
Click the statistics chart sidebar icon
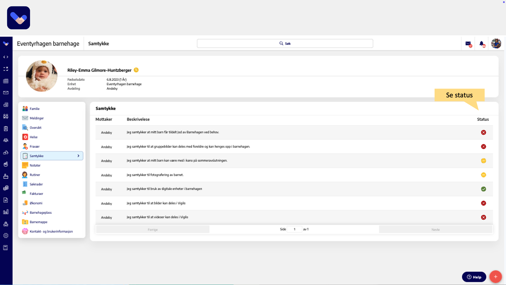click(x=6, y=212)
